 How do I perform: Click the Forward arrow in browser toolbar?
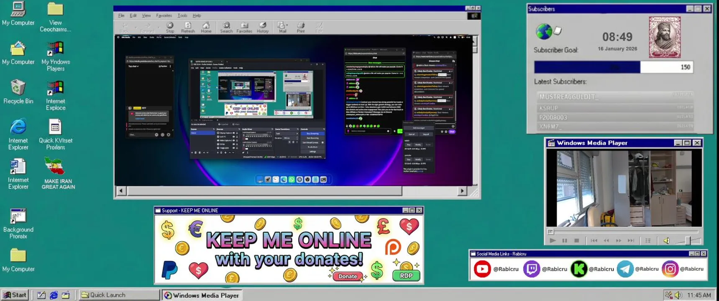[147, 28]
